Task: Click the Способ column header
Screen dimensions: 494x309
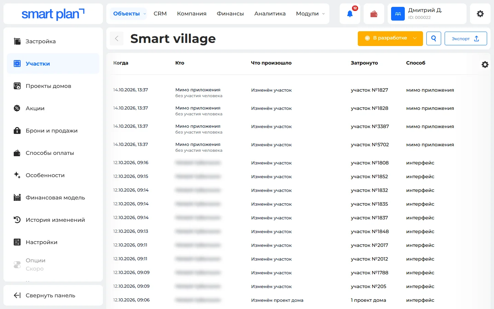Action: point(416,63)
